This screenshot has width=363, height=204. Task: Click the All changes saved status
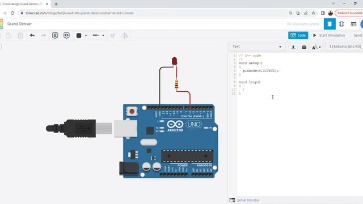coord(302,24)
